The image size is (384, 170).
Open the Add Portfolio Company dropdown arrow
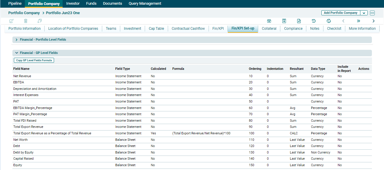click(364, 13)
